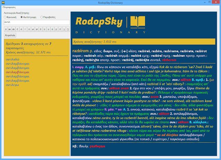Open the purple visited αντιλαμβάνομαι entry
221x160 pixels.
(18, 72)
